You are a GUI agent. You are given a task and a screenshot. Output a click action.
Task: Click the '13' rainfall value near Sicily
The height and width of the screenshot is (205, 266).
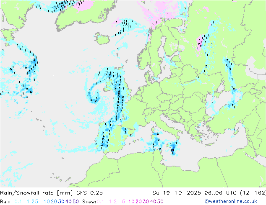click(x=172, y=150)
